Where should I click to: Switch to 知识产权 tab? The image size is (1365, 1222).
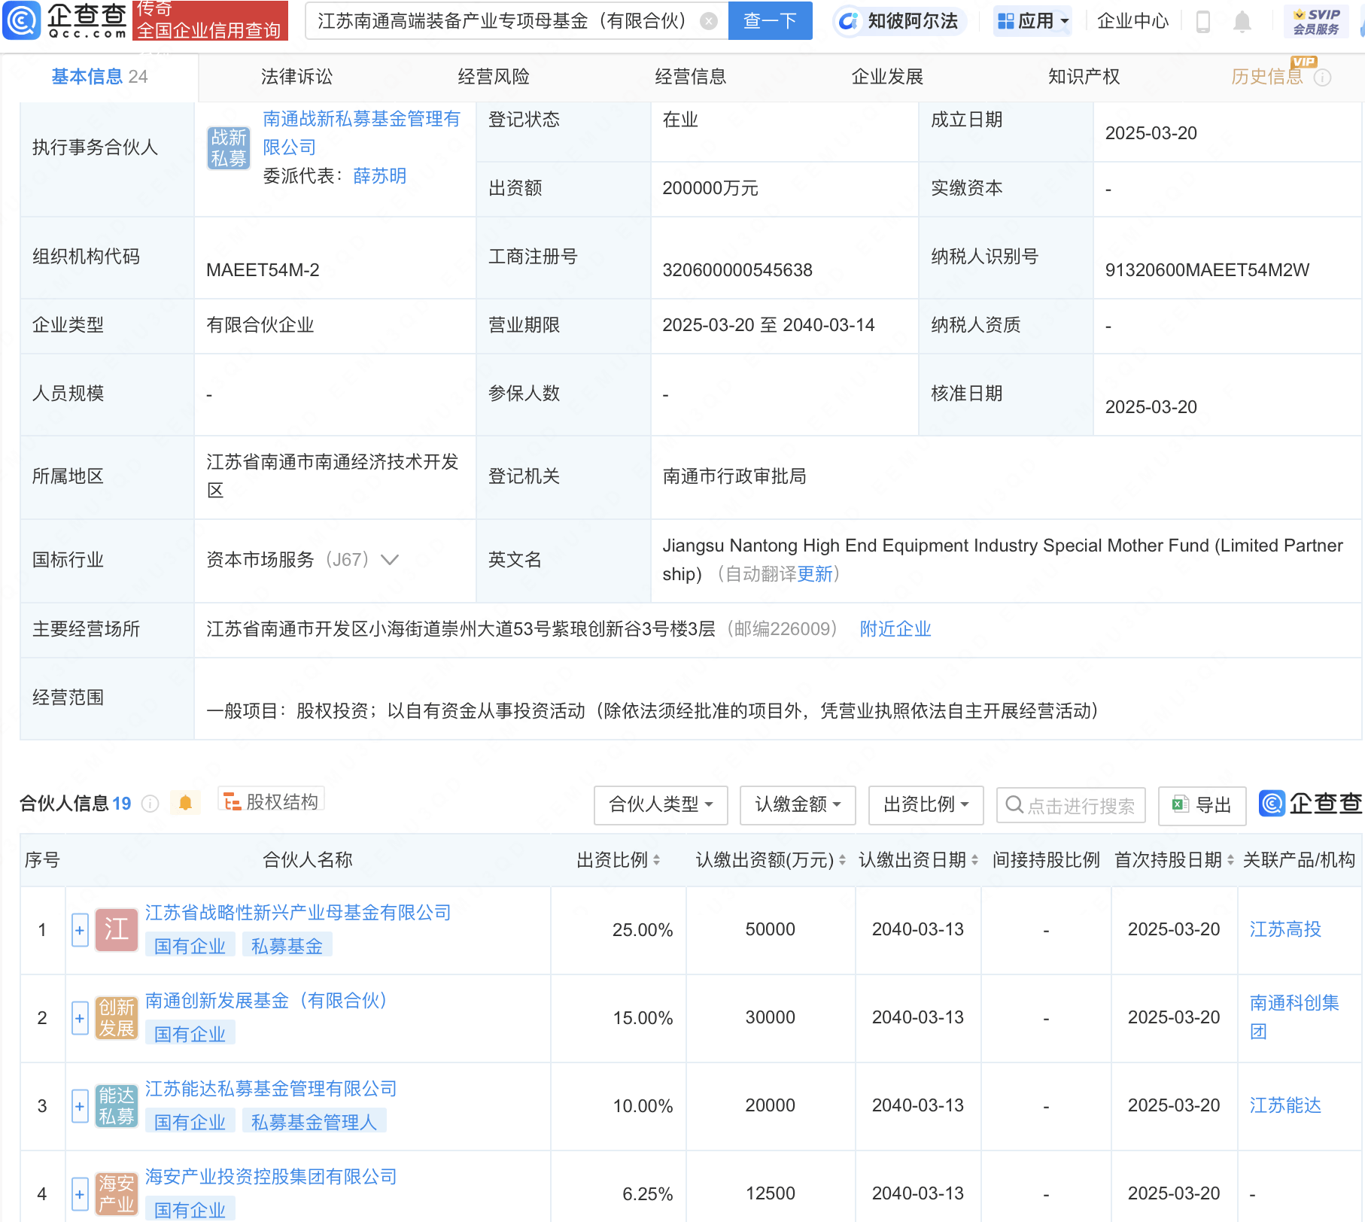click(x=1084, y=77)
